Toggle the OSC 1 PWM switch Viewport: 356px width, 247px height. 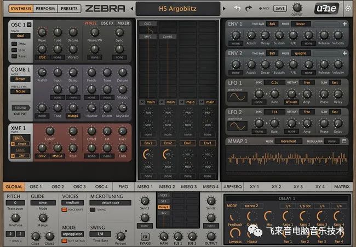pyautogui.click(x=14, y=44)
